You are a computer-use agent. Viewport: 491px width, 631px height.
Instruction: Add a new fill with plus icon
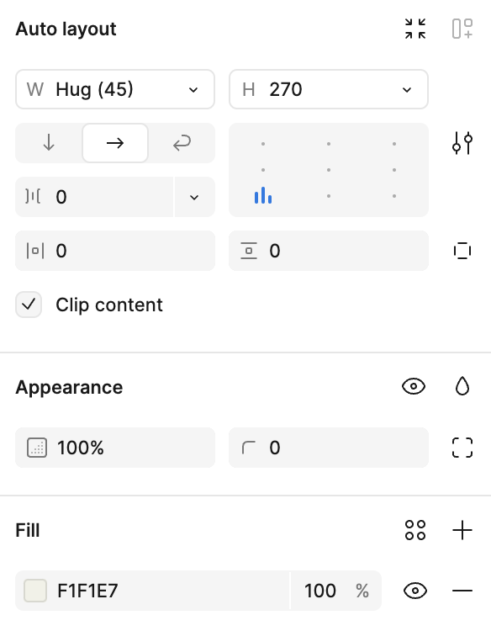pos(462,530)
